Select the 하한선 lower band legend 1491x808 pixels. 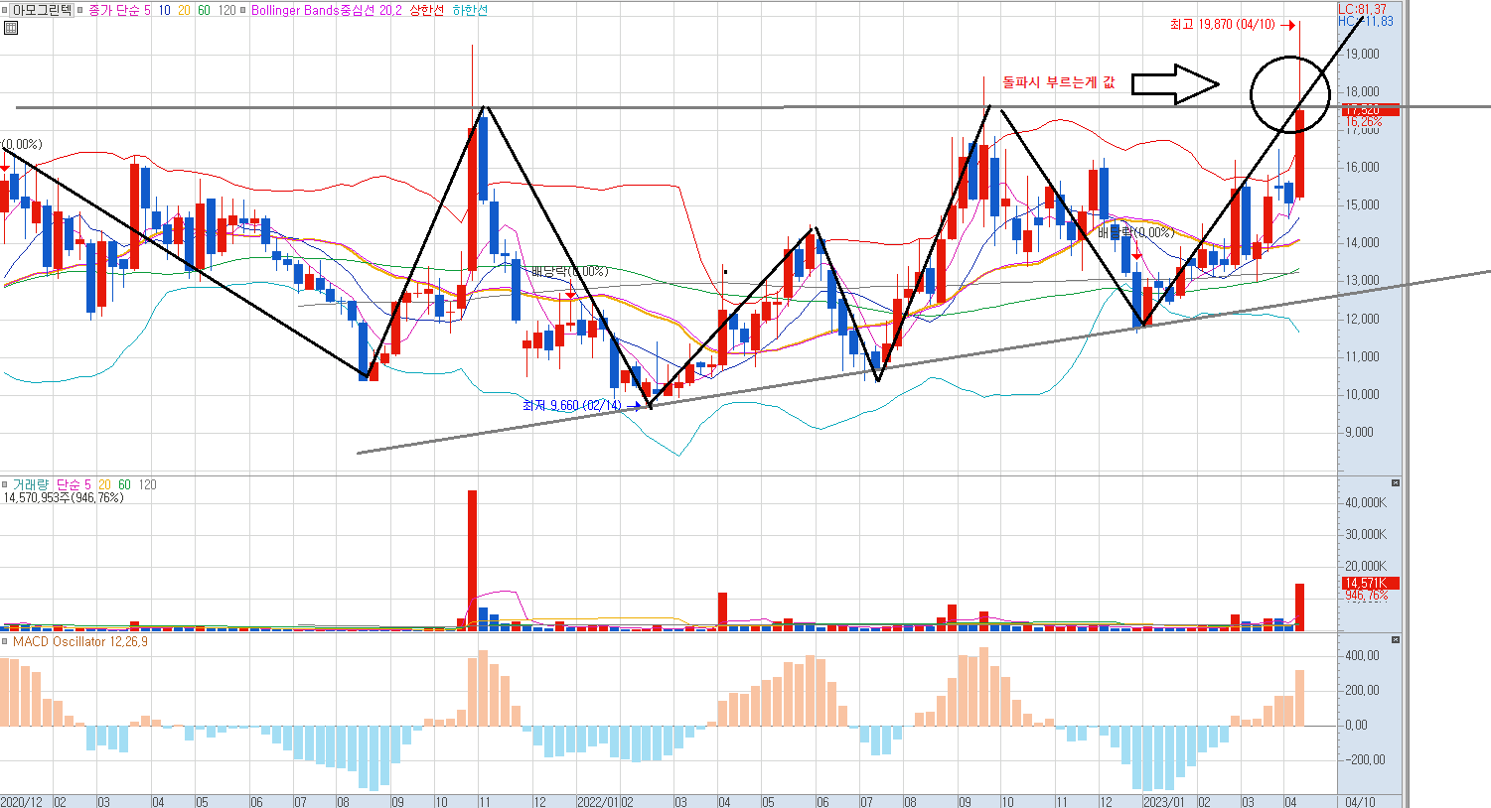pos(469,10)
